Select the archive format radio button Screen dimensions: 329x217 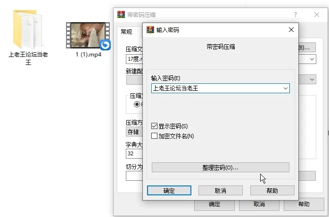click(x=137, y=104)
